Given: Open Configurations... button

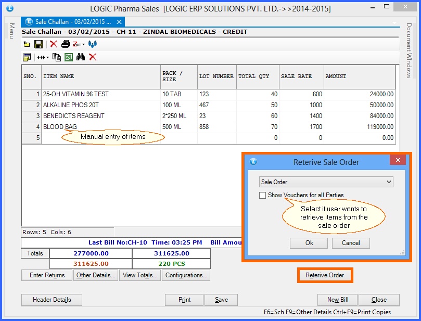Looking at the screenshot, I should (x=186, y=275).
